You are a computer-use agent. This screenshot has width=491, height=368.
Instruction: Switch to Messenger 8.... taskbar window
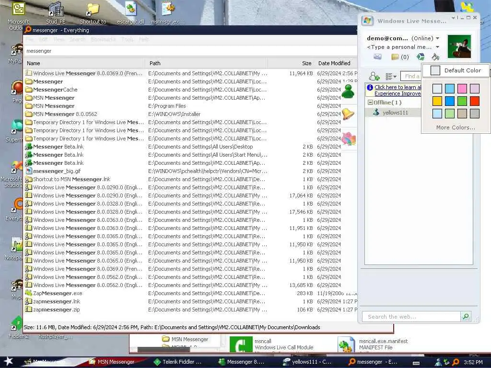point(242,362)
